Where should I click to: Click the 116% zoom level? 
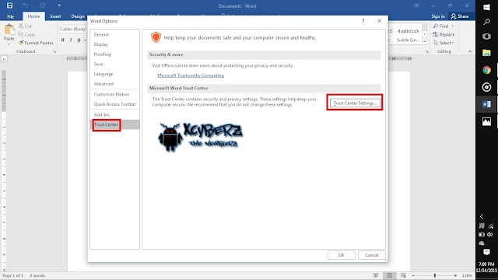pos(467,275)
